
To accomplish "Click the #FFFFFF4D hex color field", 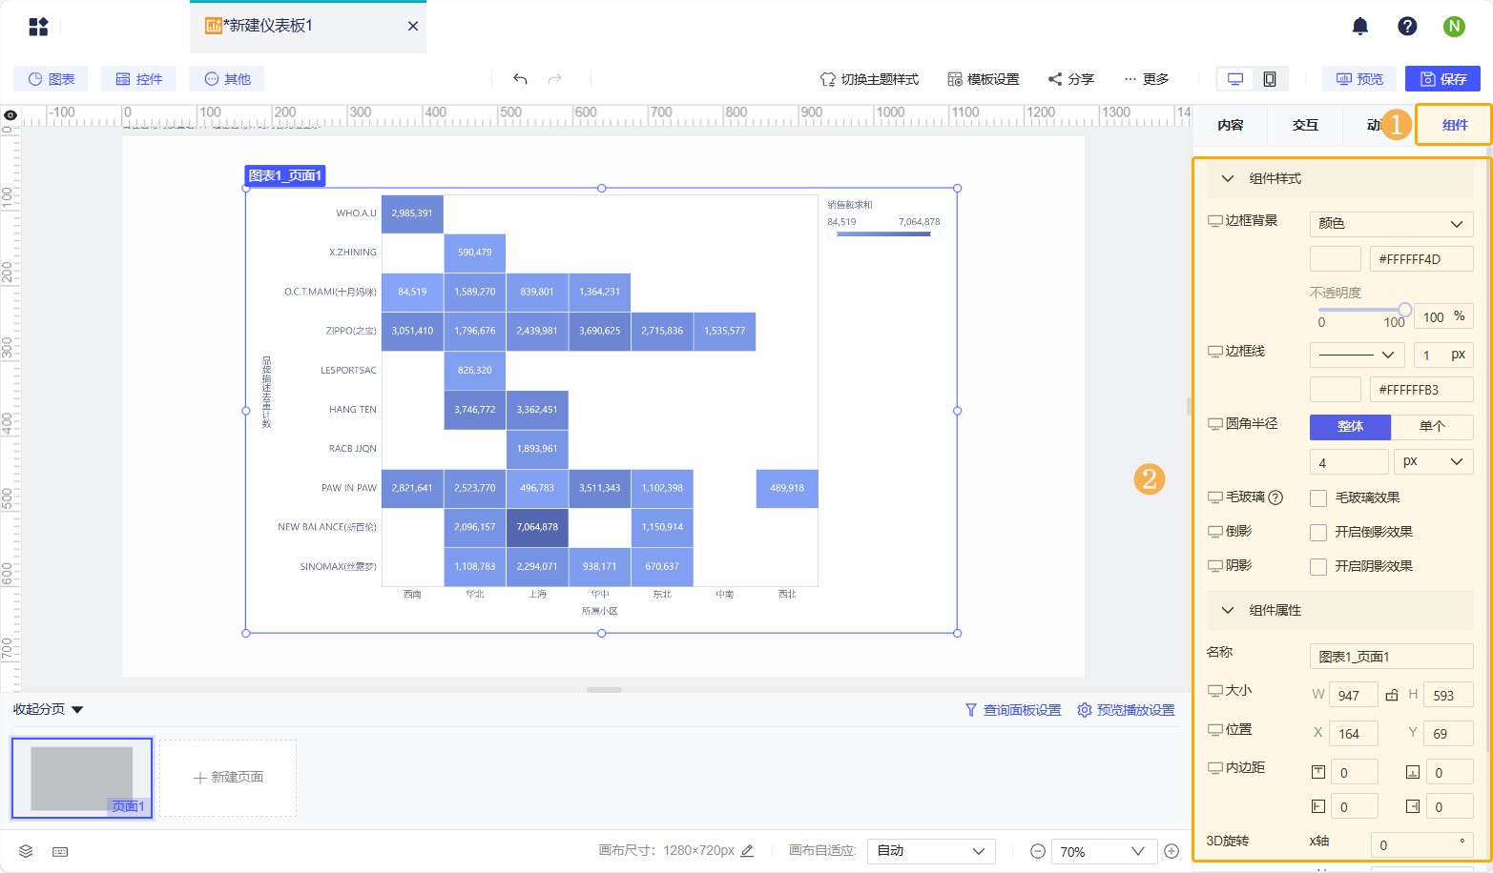I will 1421,259.
